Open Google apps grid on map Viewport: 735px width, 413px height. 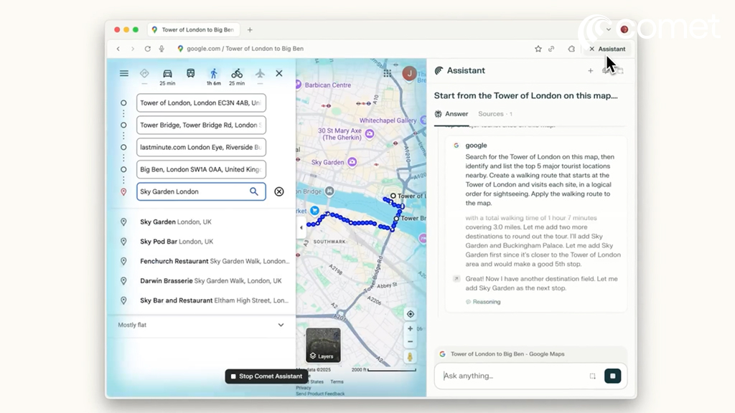(387, 73)
